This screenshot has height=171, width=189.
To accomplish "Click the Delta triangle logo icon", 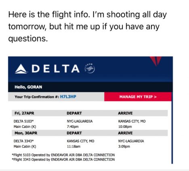I will pyautogui.click(x=21, y=69).
